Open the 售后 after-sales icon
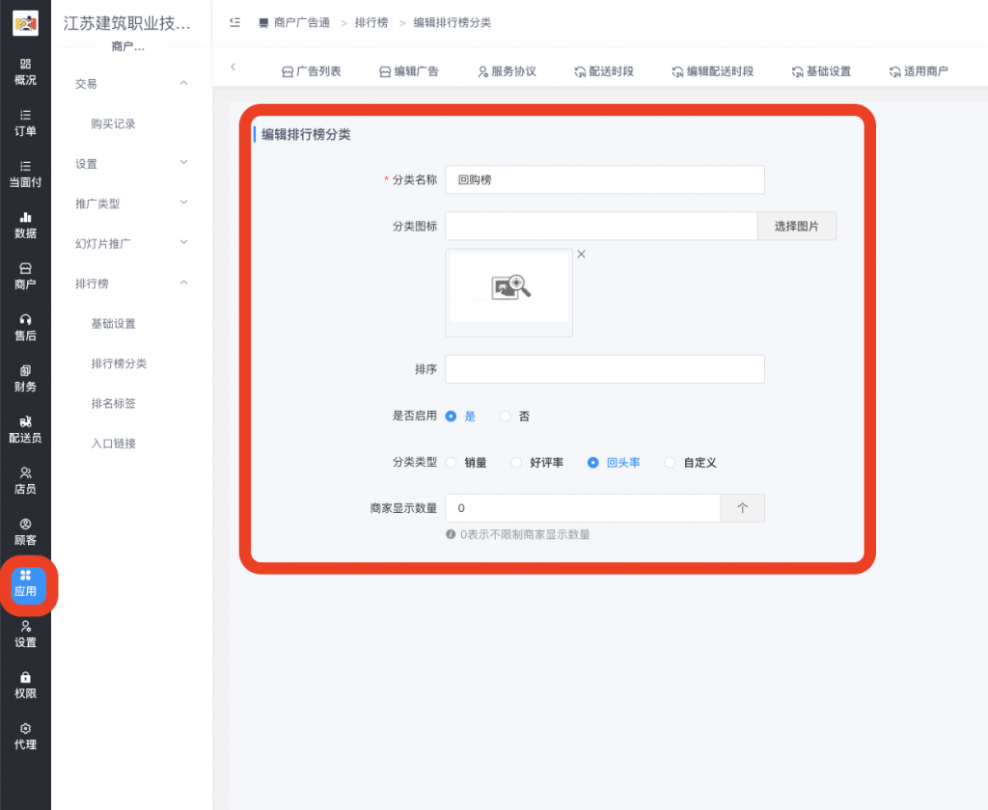The image size is (988, 810). pyautogui.click(x=26, y=328)
